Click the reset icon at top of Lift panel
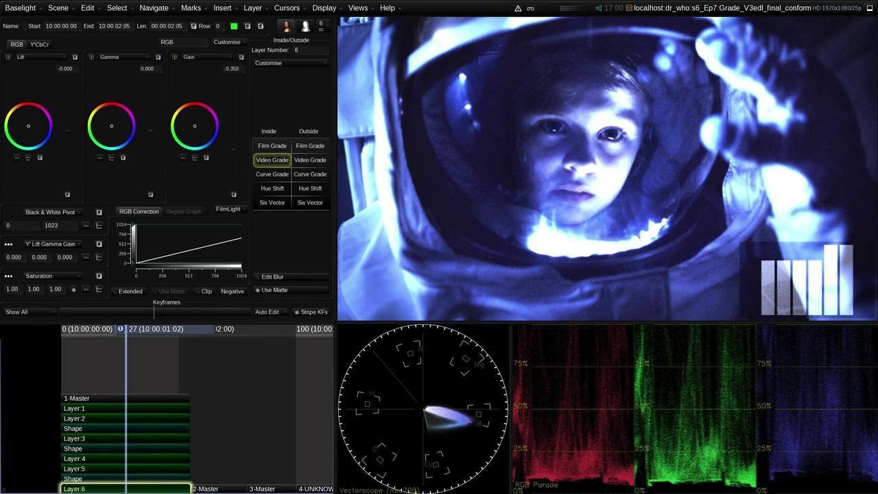The width and height of the screenshot is (878, 494). click(x=75, y=57)
